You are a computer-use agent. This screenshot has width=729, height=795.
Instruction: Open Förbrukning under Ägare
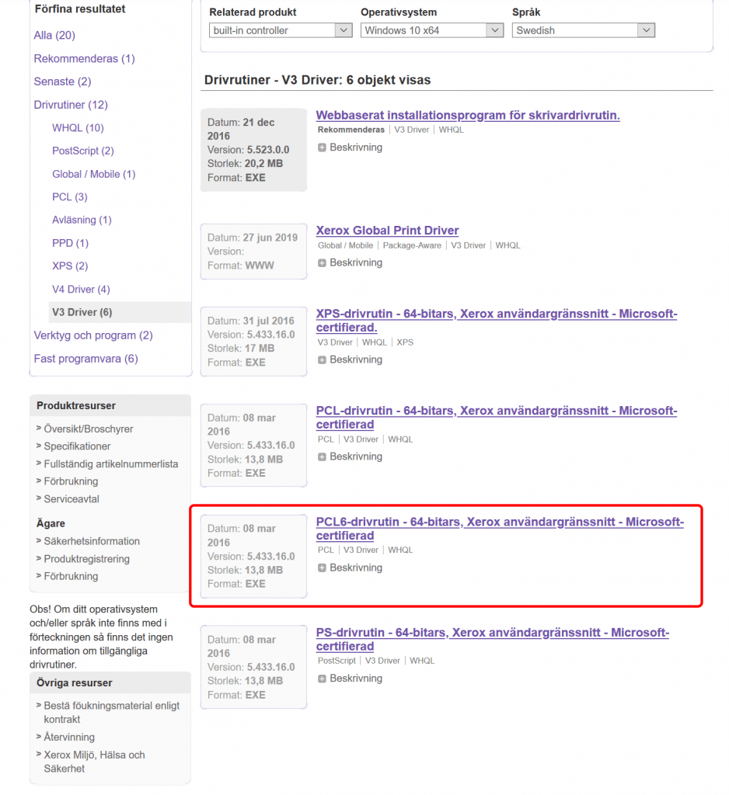(x=71, y=576)
